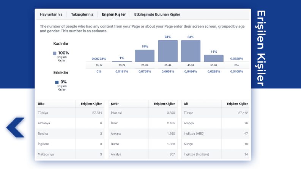Select the Belçika country row

(x=70, y=133)
